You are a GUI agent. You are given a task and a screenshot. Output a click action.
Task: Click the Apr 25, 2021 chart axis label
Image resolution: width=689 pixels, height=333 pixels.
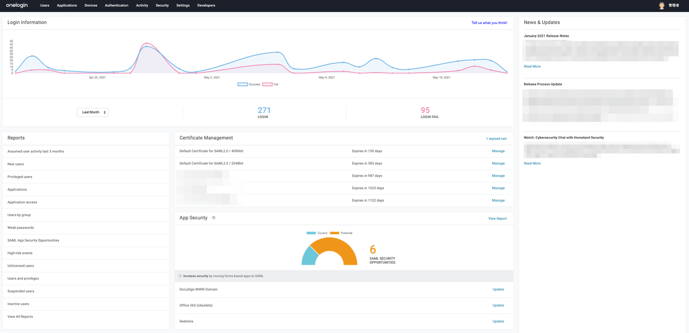[97, 77]
